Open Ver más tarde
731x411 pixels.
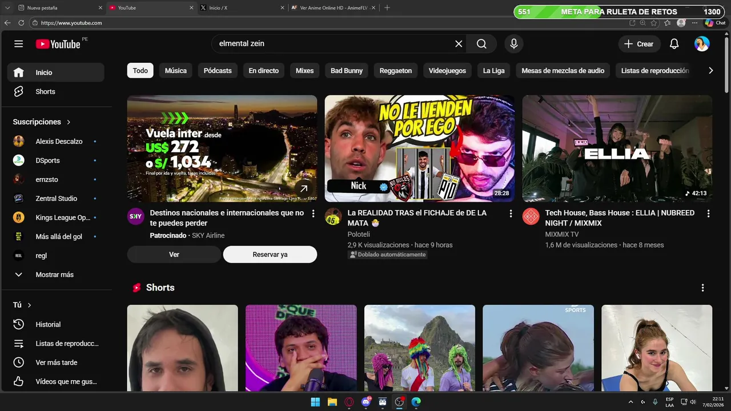click(55, 362)
